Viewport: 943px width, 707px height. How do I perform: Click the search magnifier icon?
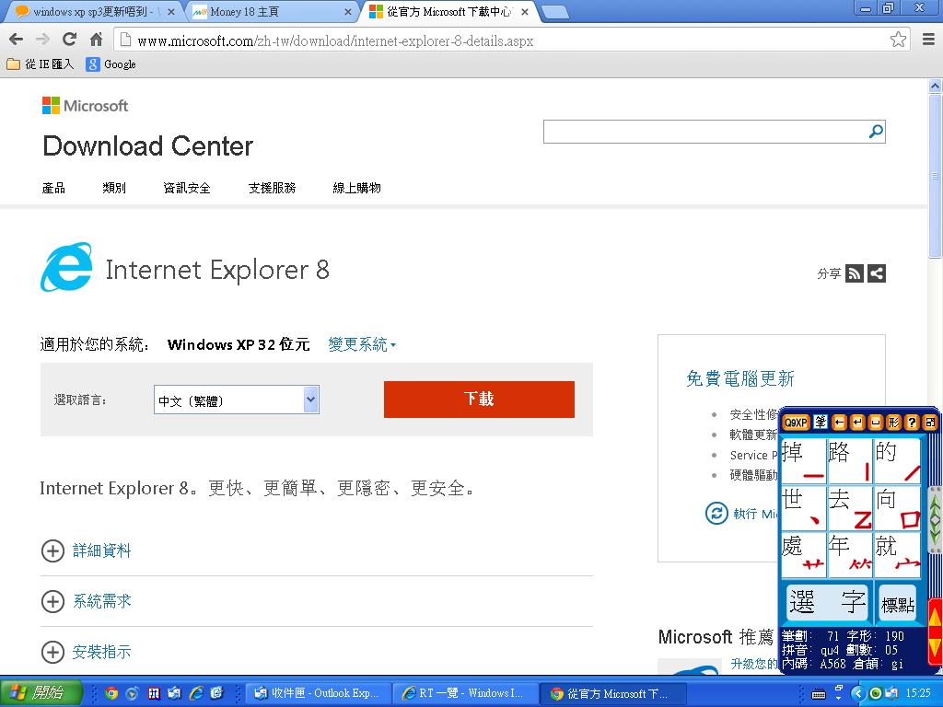[877, 131]
